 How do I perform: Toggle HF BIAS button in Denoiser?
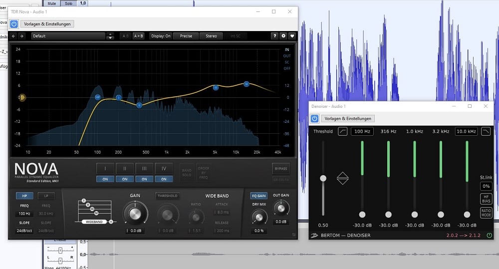pos(486,199)
